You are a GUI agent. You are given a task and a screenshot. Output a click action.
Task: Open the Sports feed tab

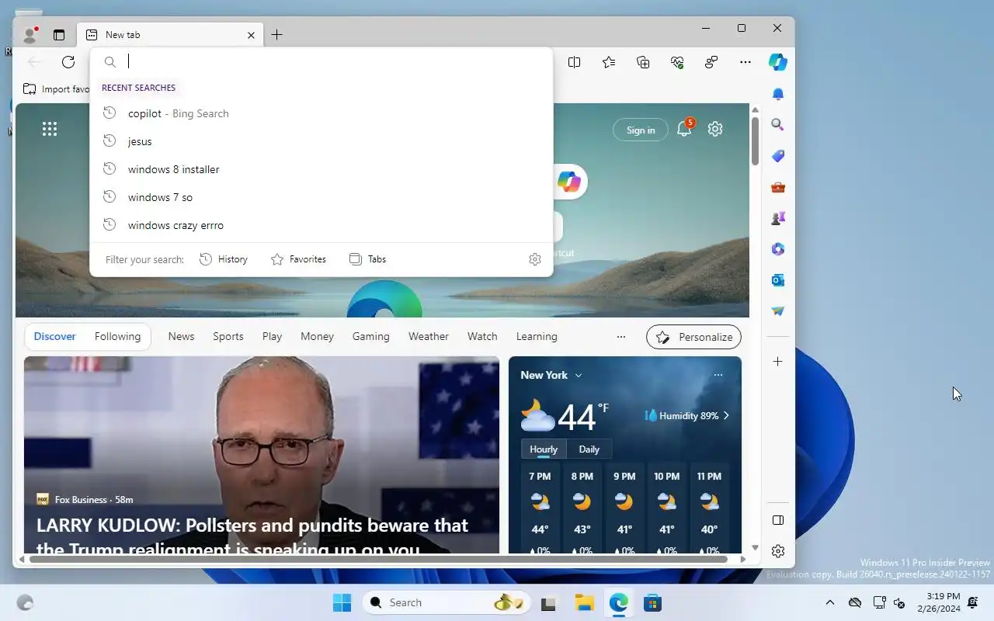(x=228, y=337)
